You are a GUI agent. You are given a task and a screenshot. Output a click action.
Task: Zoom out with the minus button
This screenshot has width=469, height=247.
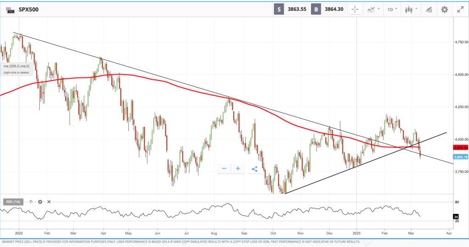pyautogui.click(x=224, y=168)
